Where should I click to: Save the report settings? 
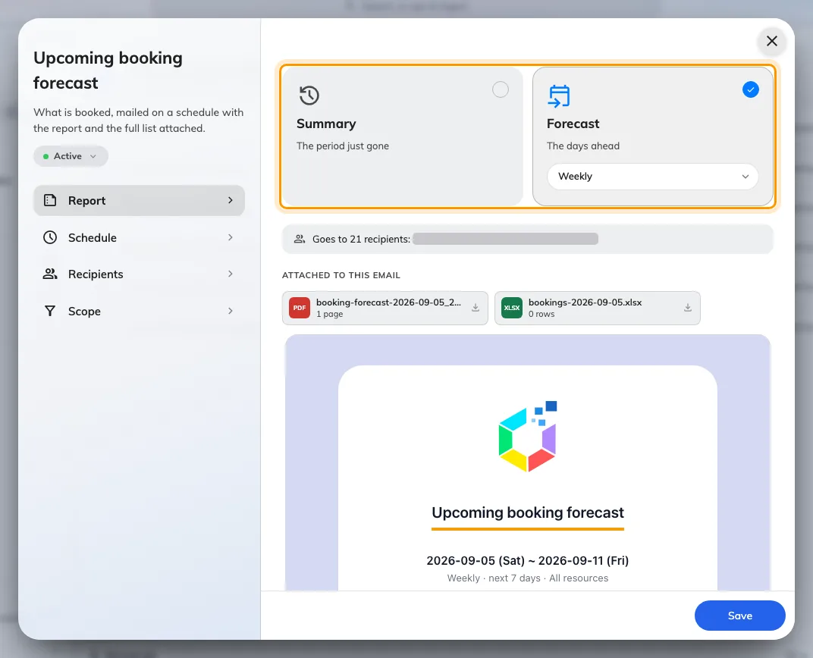(739, 616)
